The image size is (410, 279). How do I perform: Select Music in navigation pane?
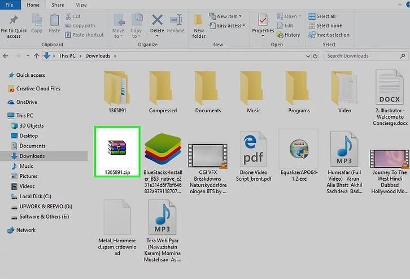click(22, 166)
